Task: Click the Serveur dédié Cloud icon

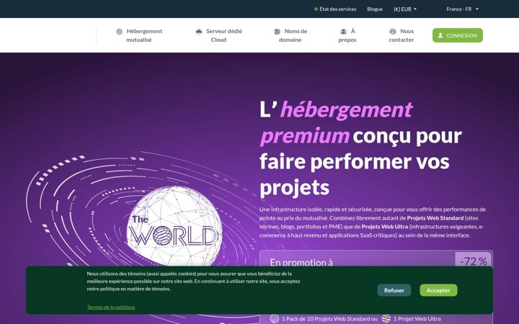Action: click(199, 32)
